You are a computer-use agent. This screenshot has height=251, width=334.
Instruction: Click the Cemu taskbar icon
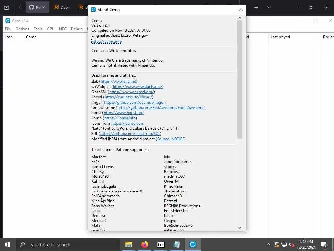192,244
